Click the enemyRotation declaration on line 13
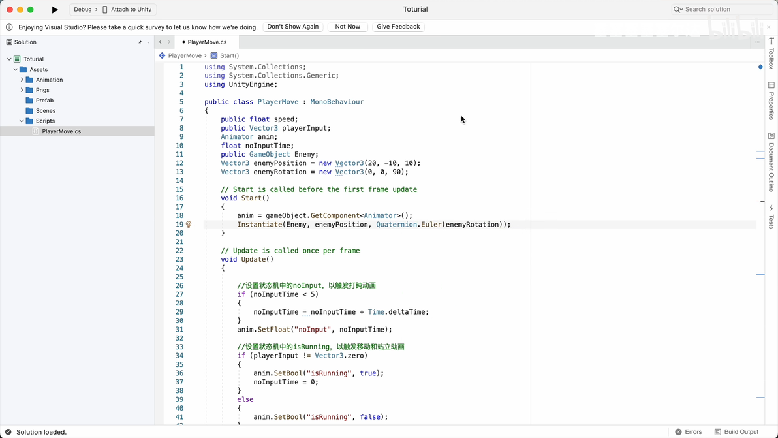Image resolution: width=778 pixels, height=438 pixels. click(315, 172)
